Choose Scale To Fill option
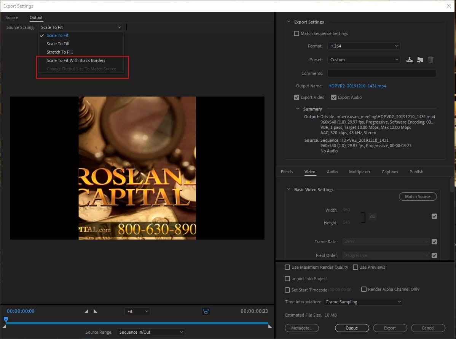The image size is (456, 339). pyautogui.click(x=81, y=44)
